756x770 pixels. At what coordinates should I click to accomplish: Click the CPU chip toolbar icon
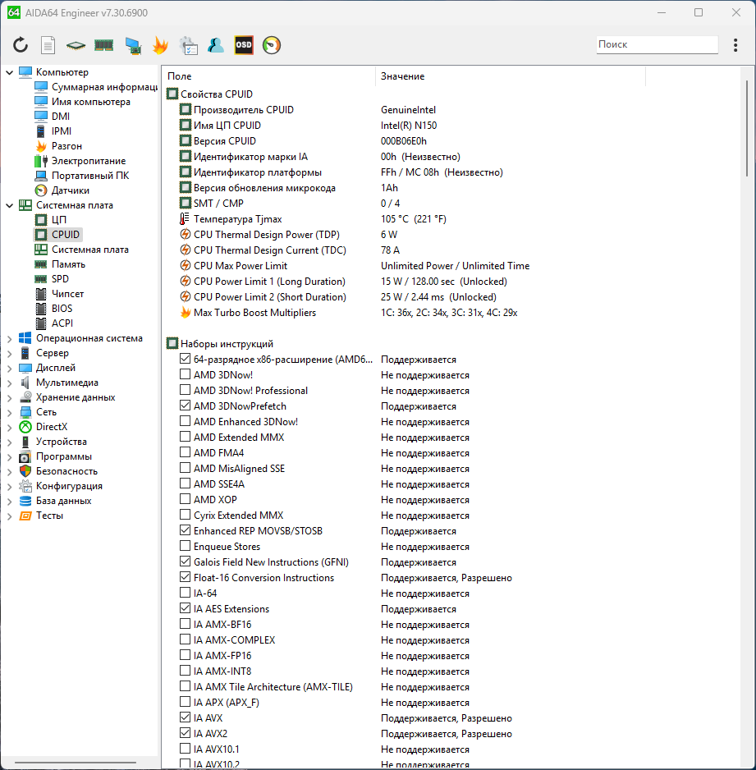tap(76, 45)
